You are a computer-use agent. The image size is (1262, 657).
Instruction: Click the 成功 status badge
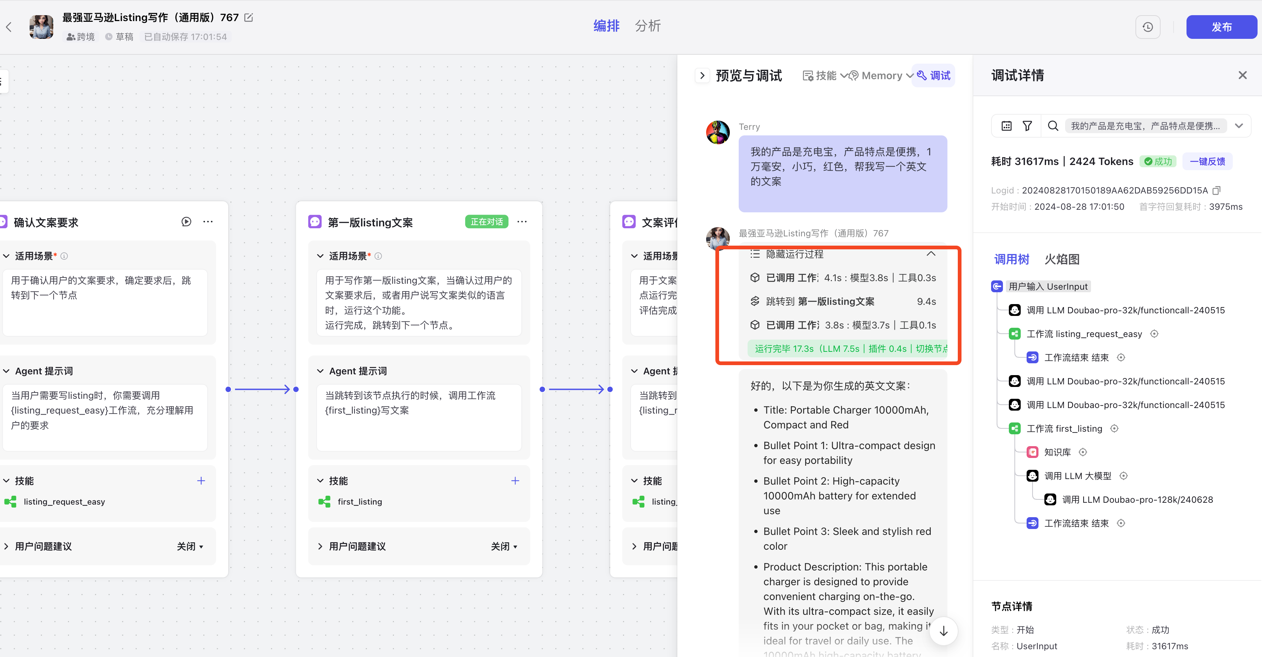pyautogui.click(x=1158, y=162)
